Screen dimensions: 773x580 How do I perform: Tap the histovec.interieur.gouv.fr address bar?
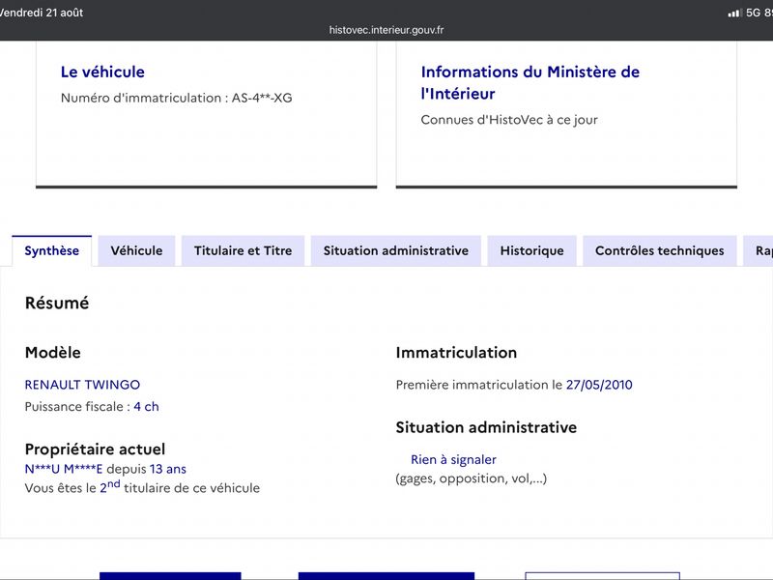[x=386, y=30]
